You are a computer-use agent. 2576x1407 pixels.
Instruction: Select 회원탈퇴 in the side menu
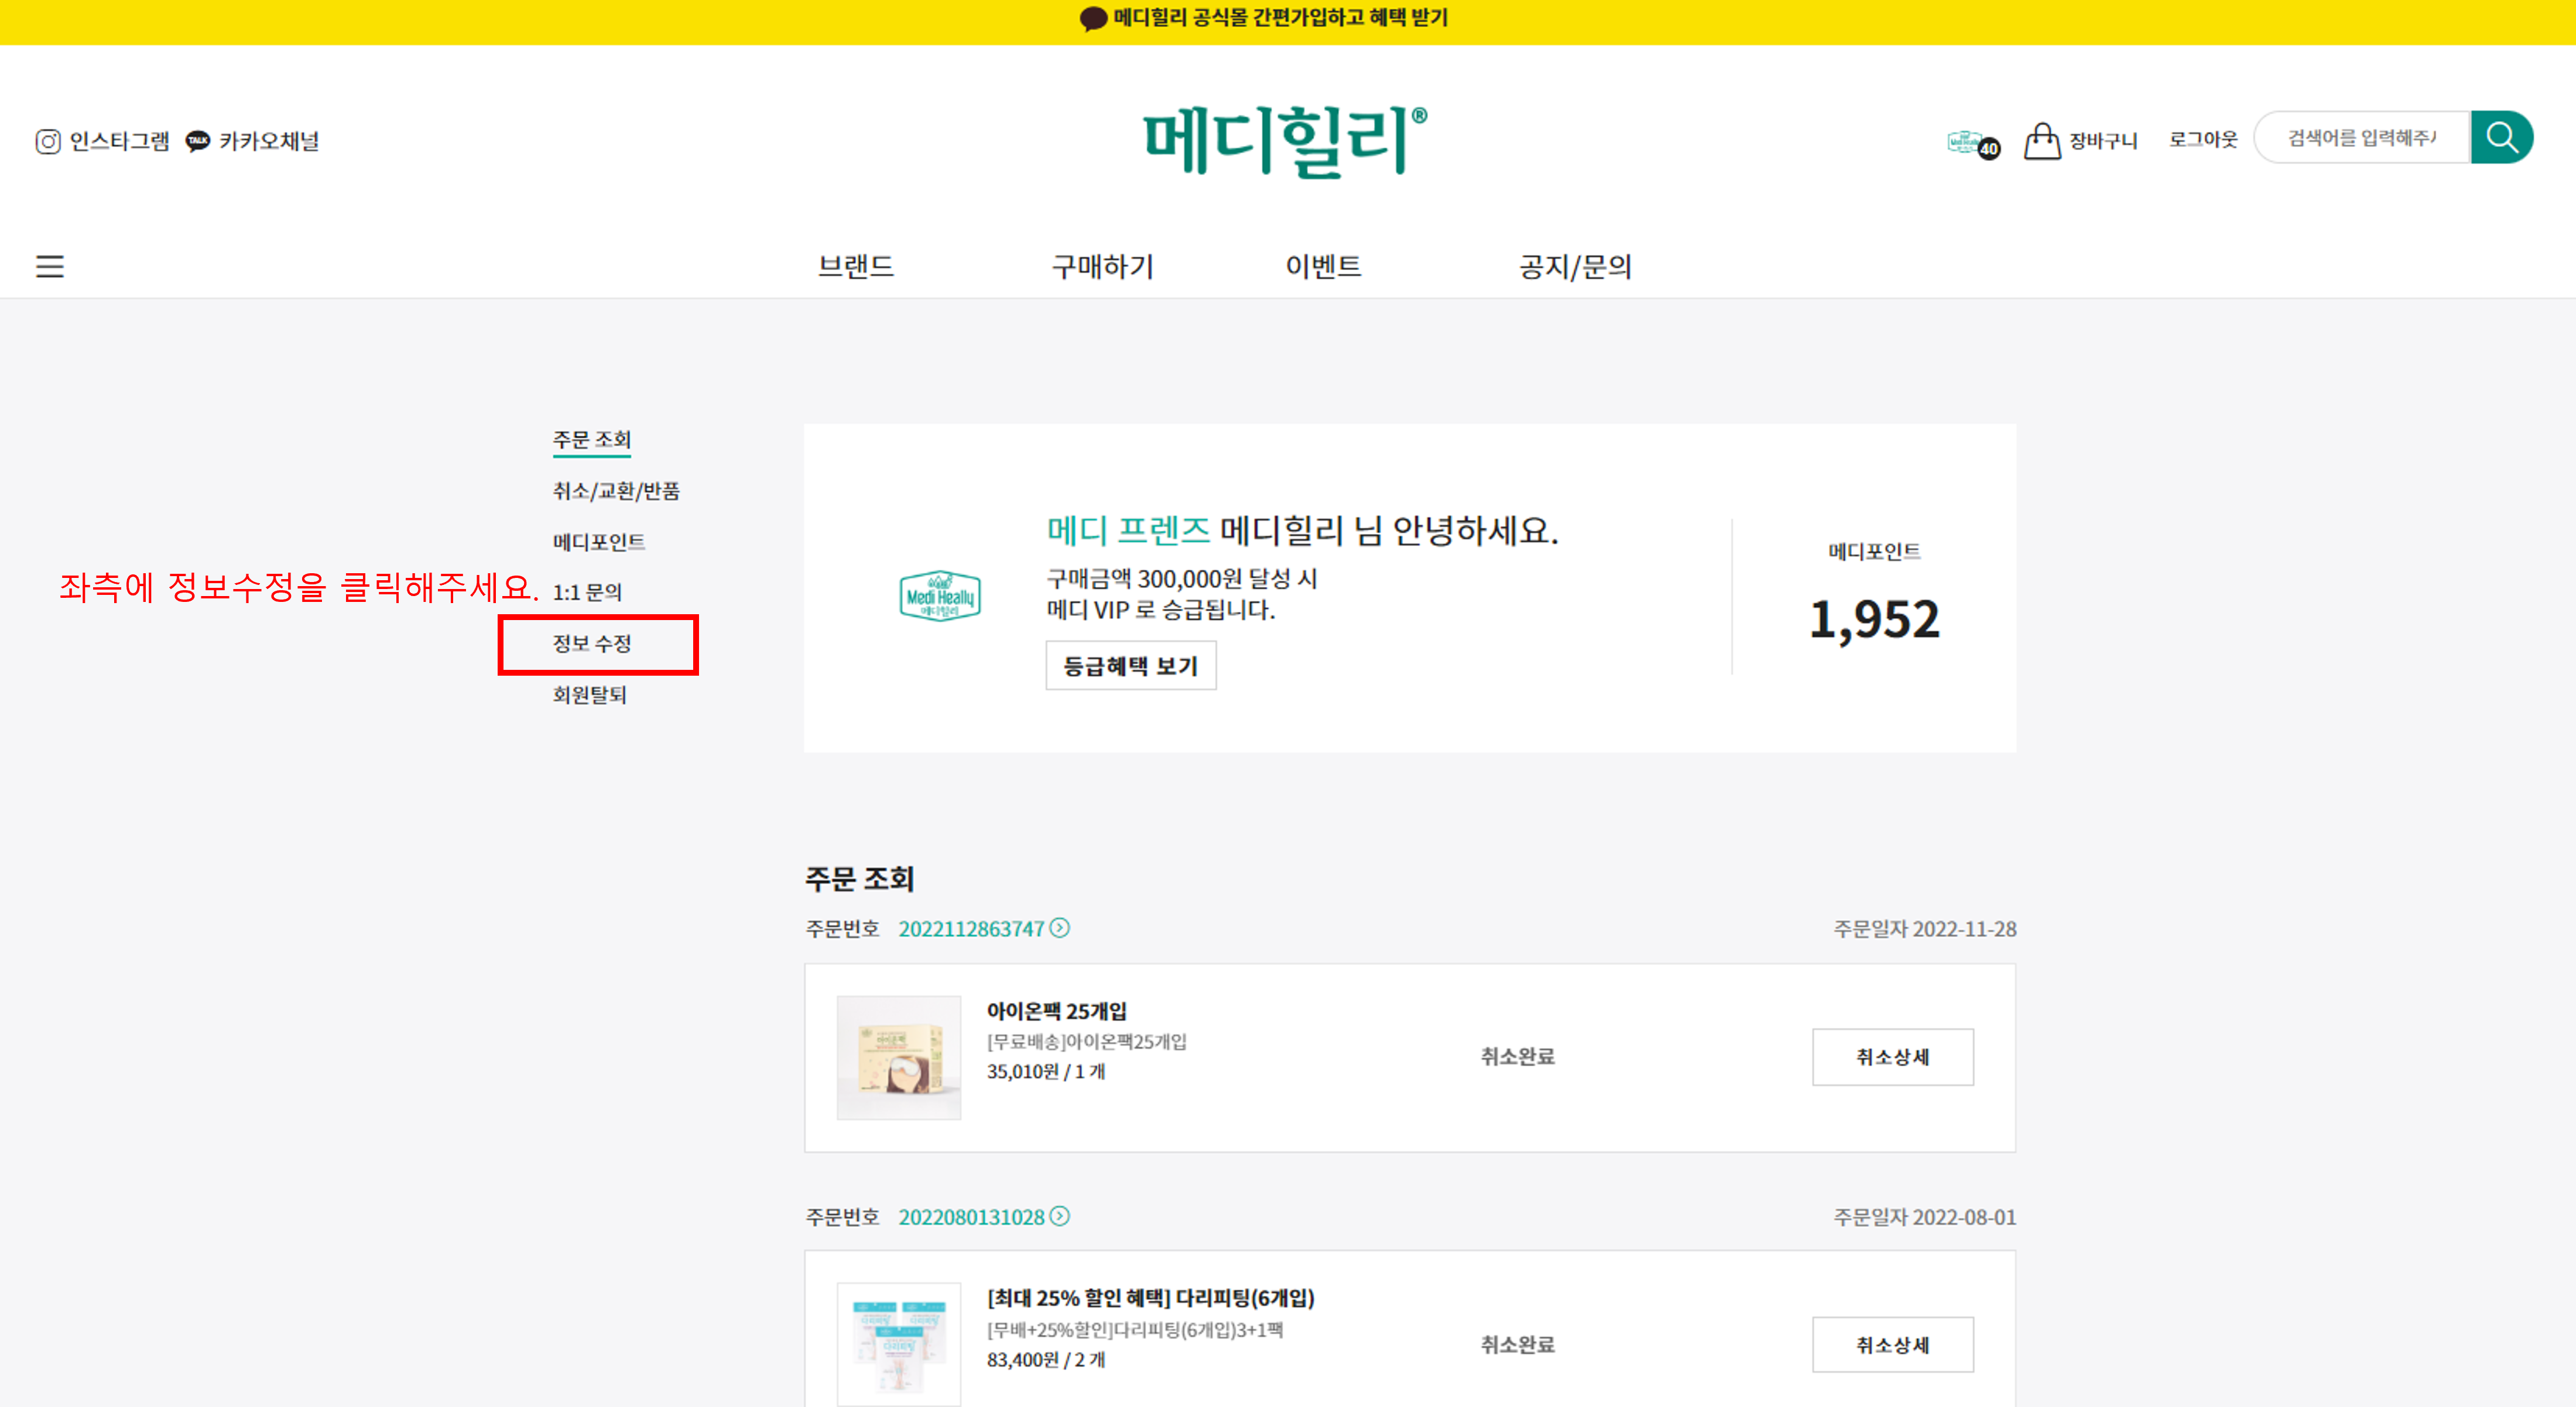(x=590, y=694)
